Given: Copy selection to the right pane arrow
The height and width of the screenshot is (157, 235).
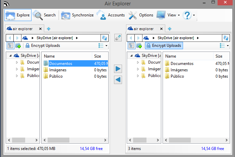Looking at the screenshot, I should click(118, 69).
